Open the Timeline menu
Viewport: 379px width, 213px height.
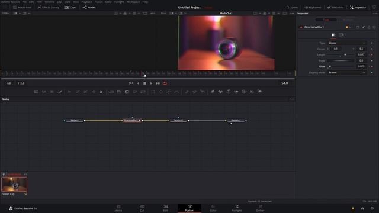tap(49, 2)
